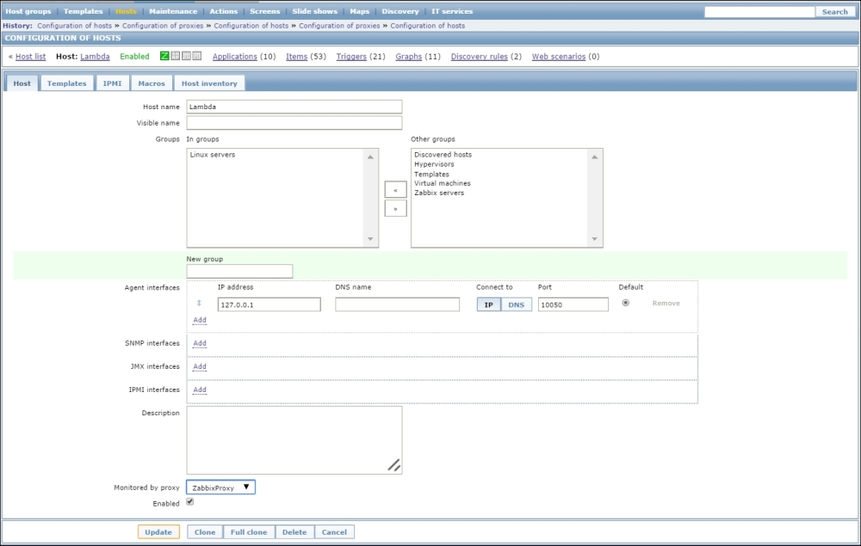Viewport: 861px width, 546px height.
Task: Move selected group to Other groups
Action: click(395, 209)
